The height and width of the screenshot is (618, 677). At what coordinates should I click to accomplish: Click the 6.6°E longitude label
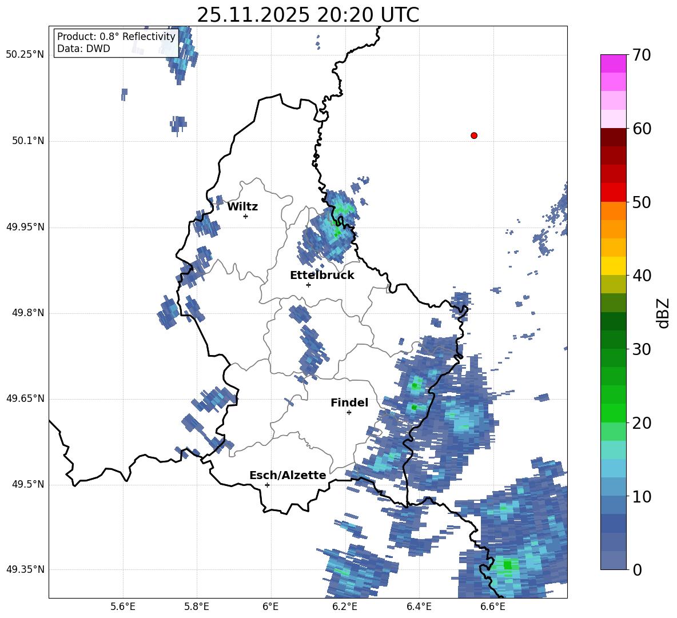click(493, 607)
